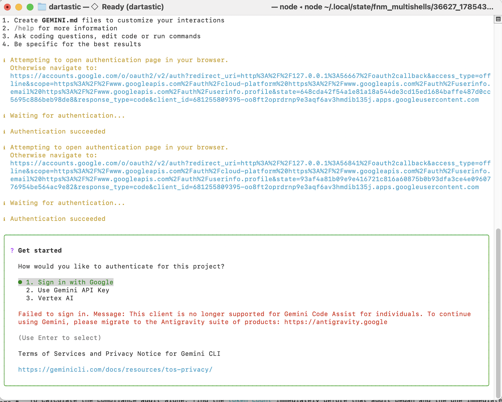The image size is (502, 402).
Task: Click the second 'Authentication succeeded' message
Action: click(x=58, y=219)
